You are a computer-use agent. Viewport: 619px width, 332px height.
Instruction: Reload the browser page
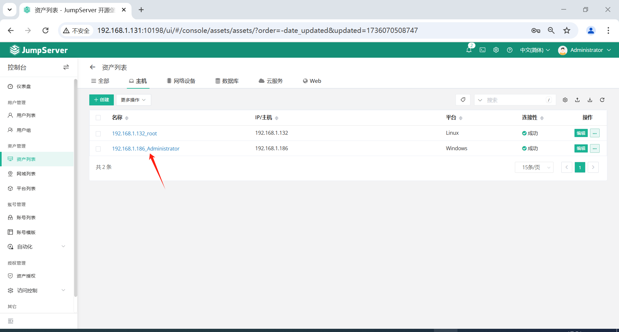[45, 30]
